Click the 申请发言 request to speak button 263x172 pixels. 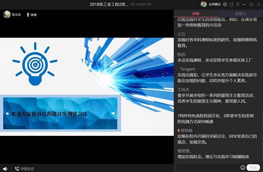(25, 169)
